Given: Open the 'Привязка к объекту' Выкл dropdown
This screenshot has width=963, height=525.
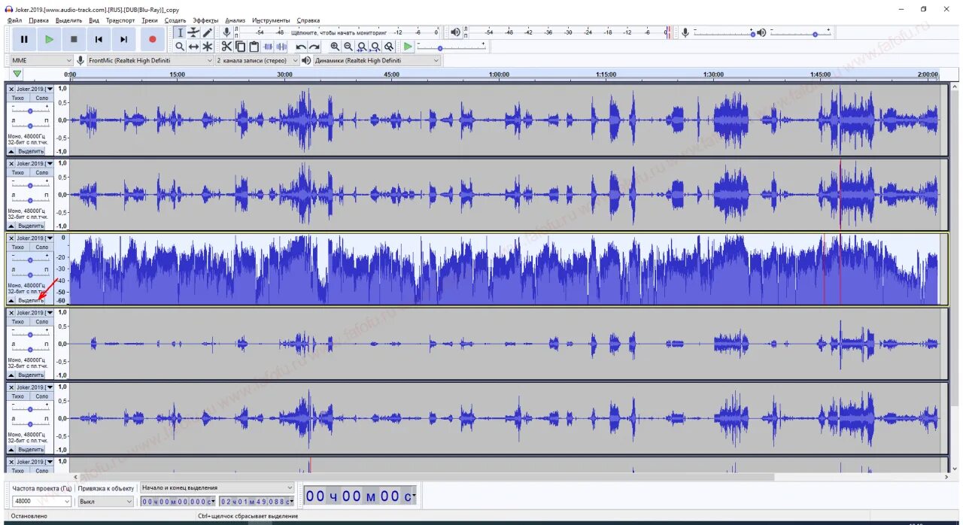Looking at the screenshot, I should point(105,501).
